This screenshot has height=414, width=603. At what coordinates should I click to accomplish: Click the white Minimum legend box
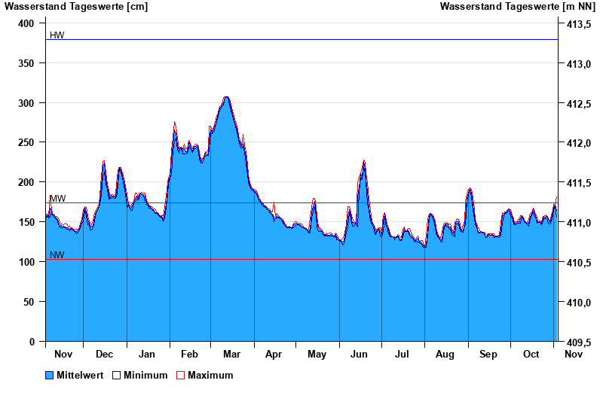pos(116,375)
